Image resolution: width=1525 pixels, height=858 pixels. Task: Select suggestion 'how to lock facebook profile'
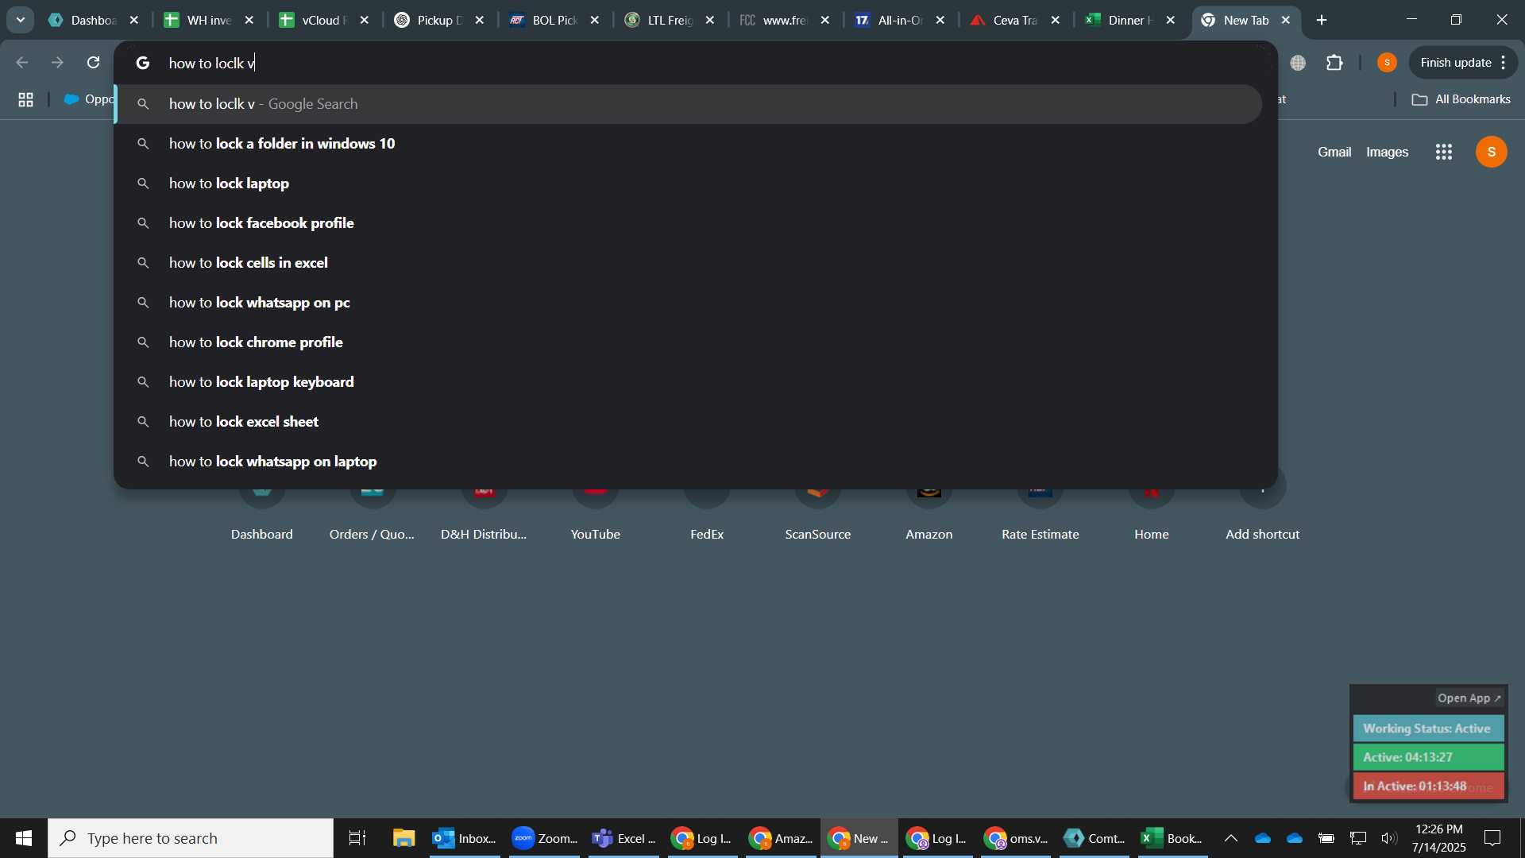(x=689, y=223)
